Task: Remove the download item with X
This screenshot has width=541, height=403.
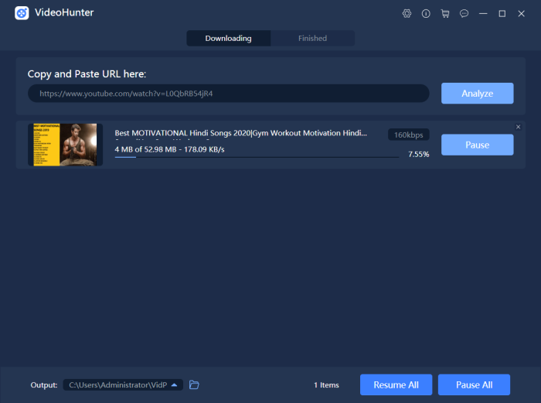Action: click(518, 127)
